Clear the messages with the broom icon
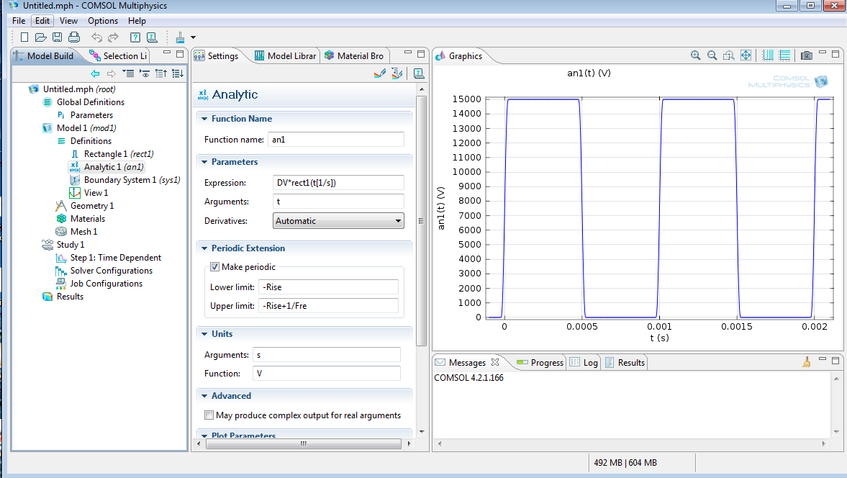The width and height of the screenshot is (847, 478). pyautogui.click(x=807, y=362)
